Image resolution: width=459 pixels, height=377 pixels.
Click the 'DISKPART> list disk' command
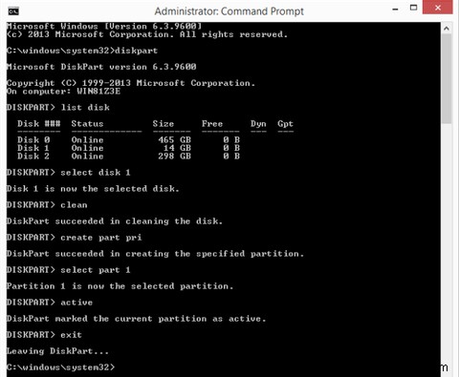tap(58, 108)
